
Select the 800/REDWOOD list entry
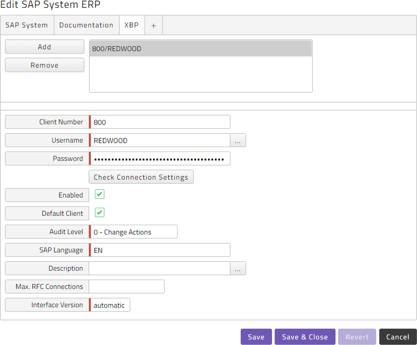click(201, 48)
